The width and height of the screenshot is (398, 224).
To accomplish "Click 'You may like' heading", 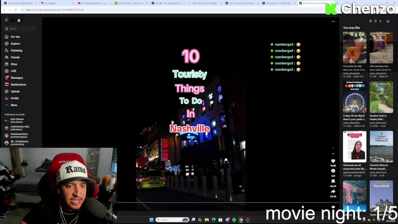I will (x=351, y=28).
